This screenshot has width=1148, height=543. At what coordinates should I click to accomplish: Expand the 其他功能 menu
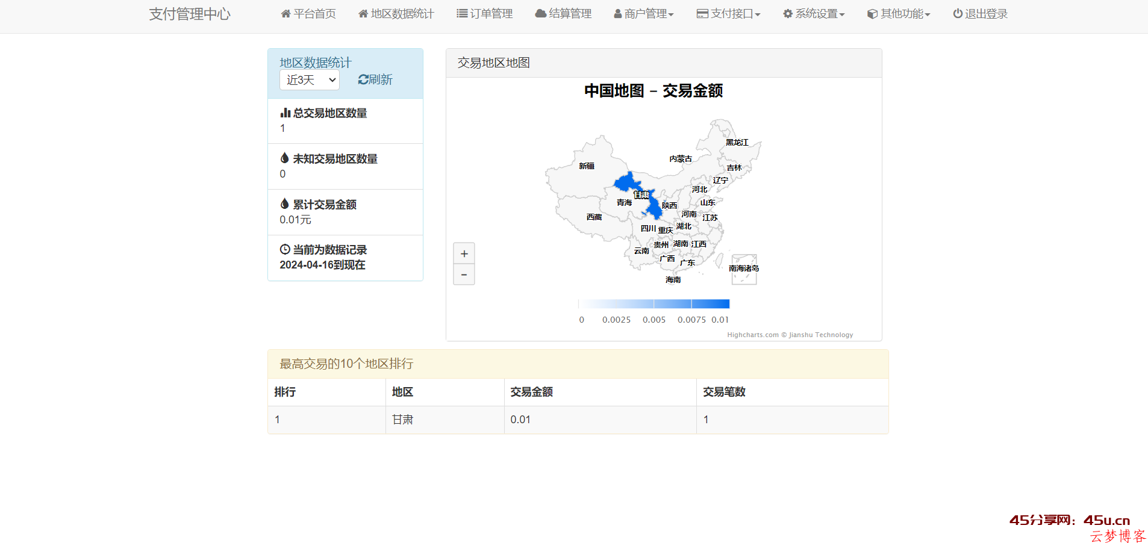[898, 13]
